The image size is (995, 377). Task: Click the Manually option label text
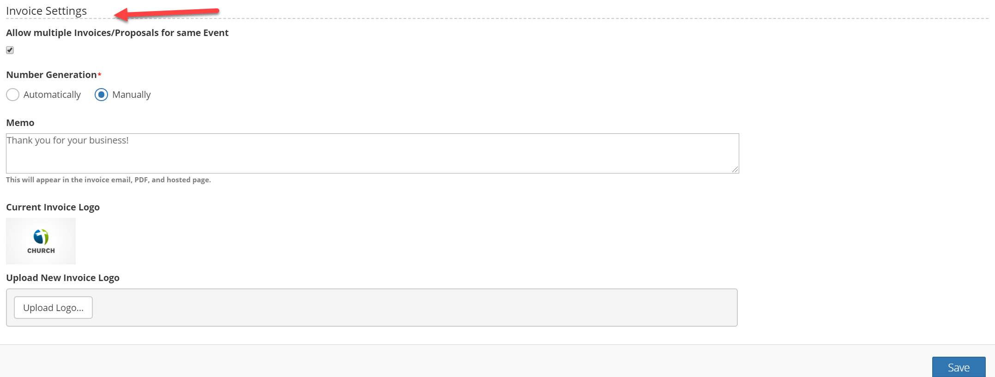tap(132, 95)
